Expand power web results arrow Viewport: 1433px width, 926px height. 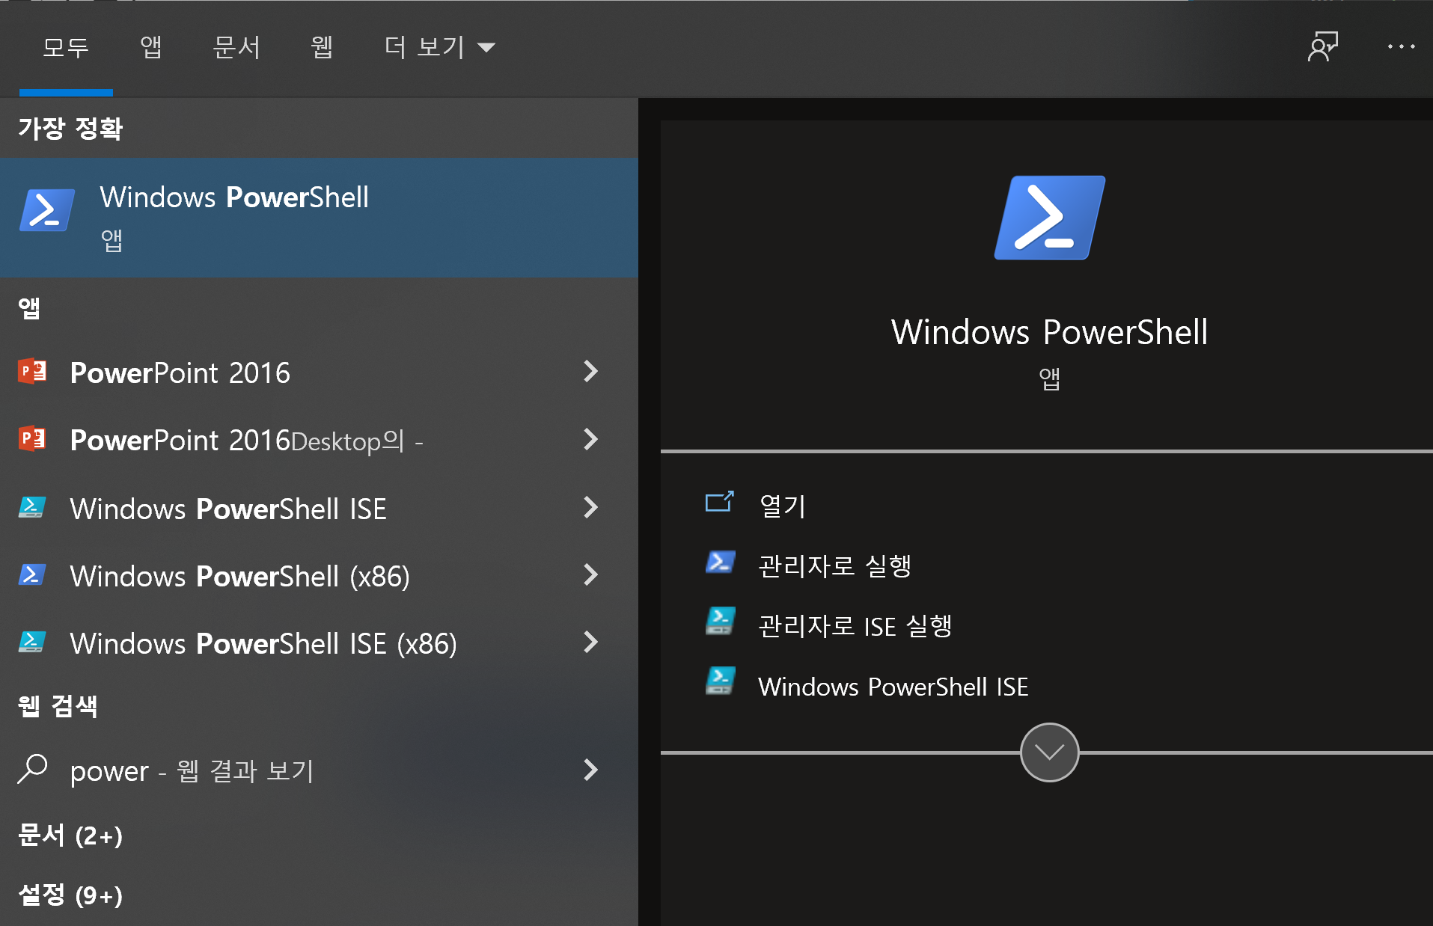590,770
